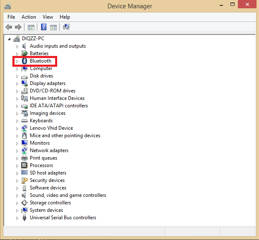Maximize the Device Manager window
This screenshot has height=240, width=259.
[x=232, y=5]
